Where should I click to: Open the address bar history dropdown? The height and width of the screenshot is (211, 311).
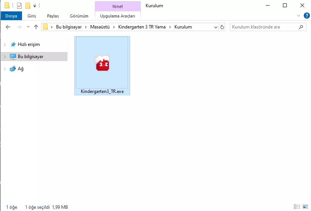tap(216, 27)
